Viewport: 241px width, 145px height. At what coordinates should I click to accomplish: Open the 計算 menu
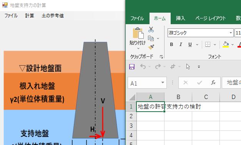30,16
